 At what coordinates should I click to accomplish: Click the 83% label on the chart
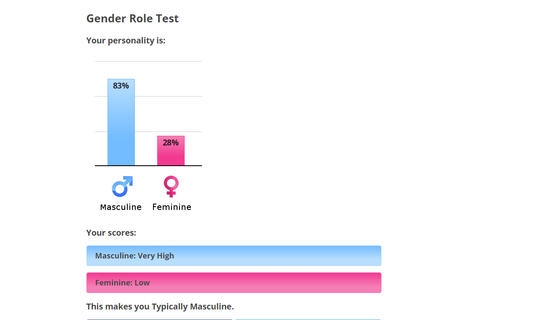point(121,86)
